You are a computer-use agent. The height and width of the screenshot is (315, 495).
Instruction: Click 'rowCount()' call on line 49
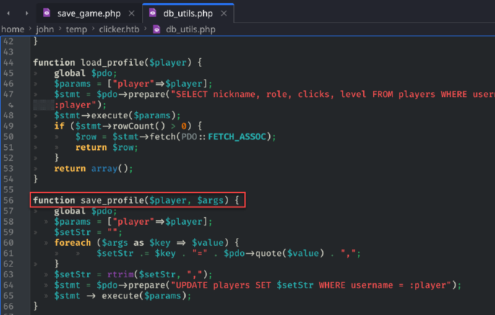click(x=139, y=126)
